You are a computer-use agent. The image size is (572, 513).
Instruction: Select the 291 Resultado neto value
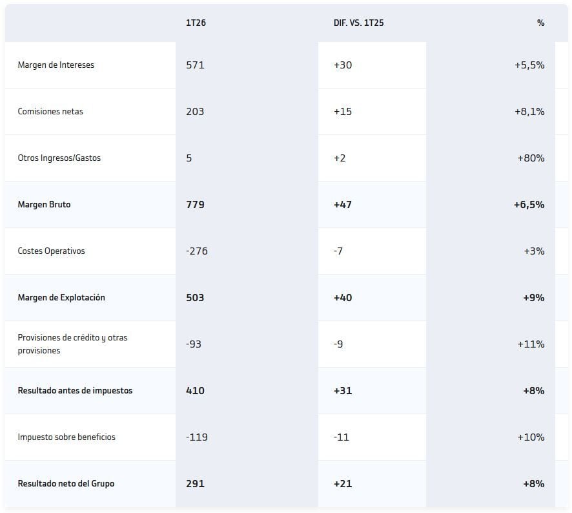195,484
